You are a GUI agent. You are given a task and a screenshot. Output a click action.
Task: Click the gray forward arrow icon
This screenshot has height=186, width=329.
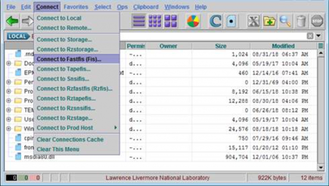(28, 21)
